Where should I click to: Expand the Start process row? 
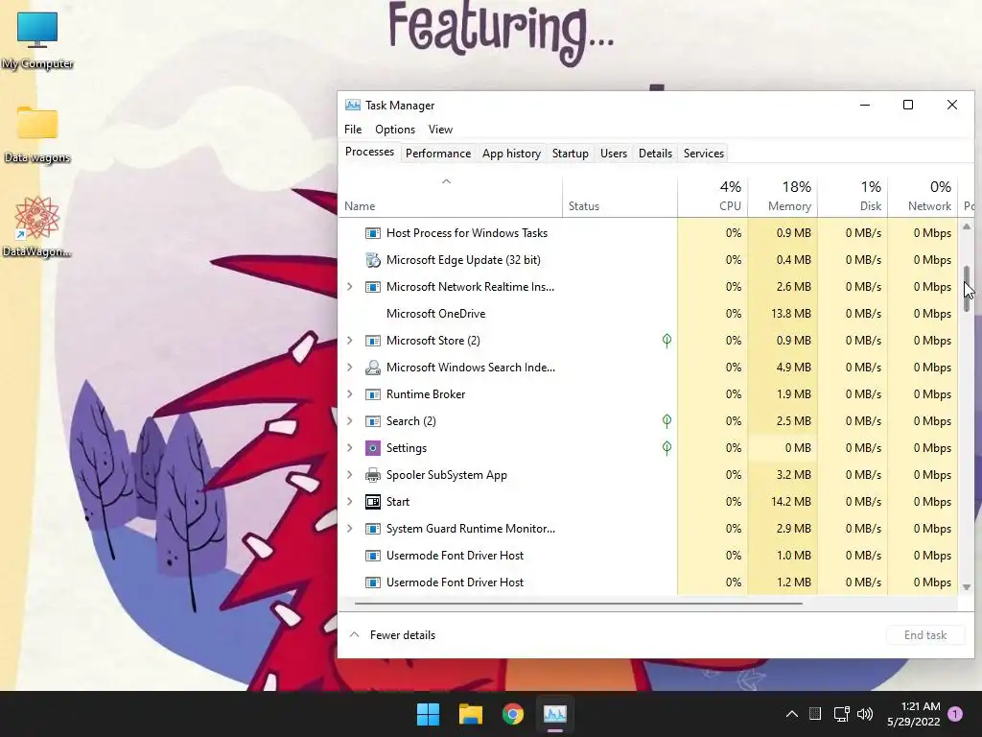(x=350, y=502)
